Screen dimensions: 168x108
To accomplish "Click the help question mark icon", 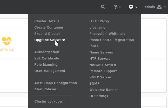I will pos(115,7).
